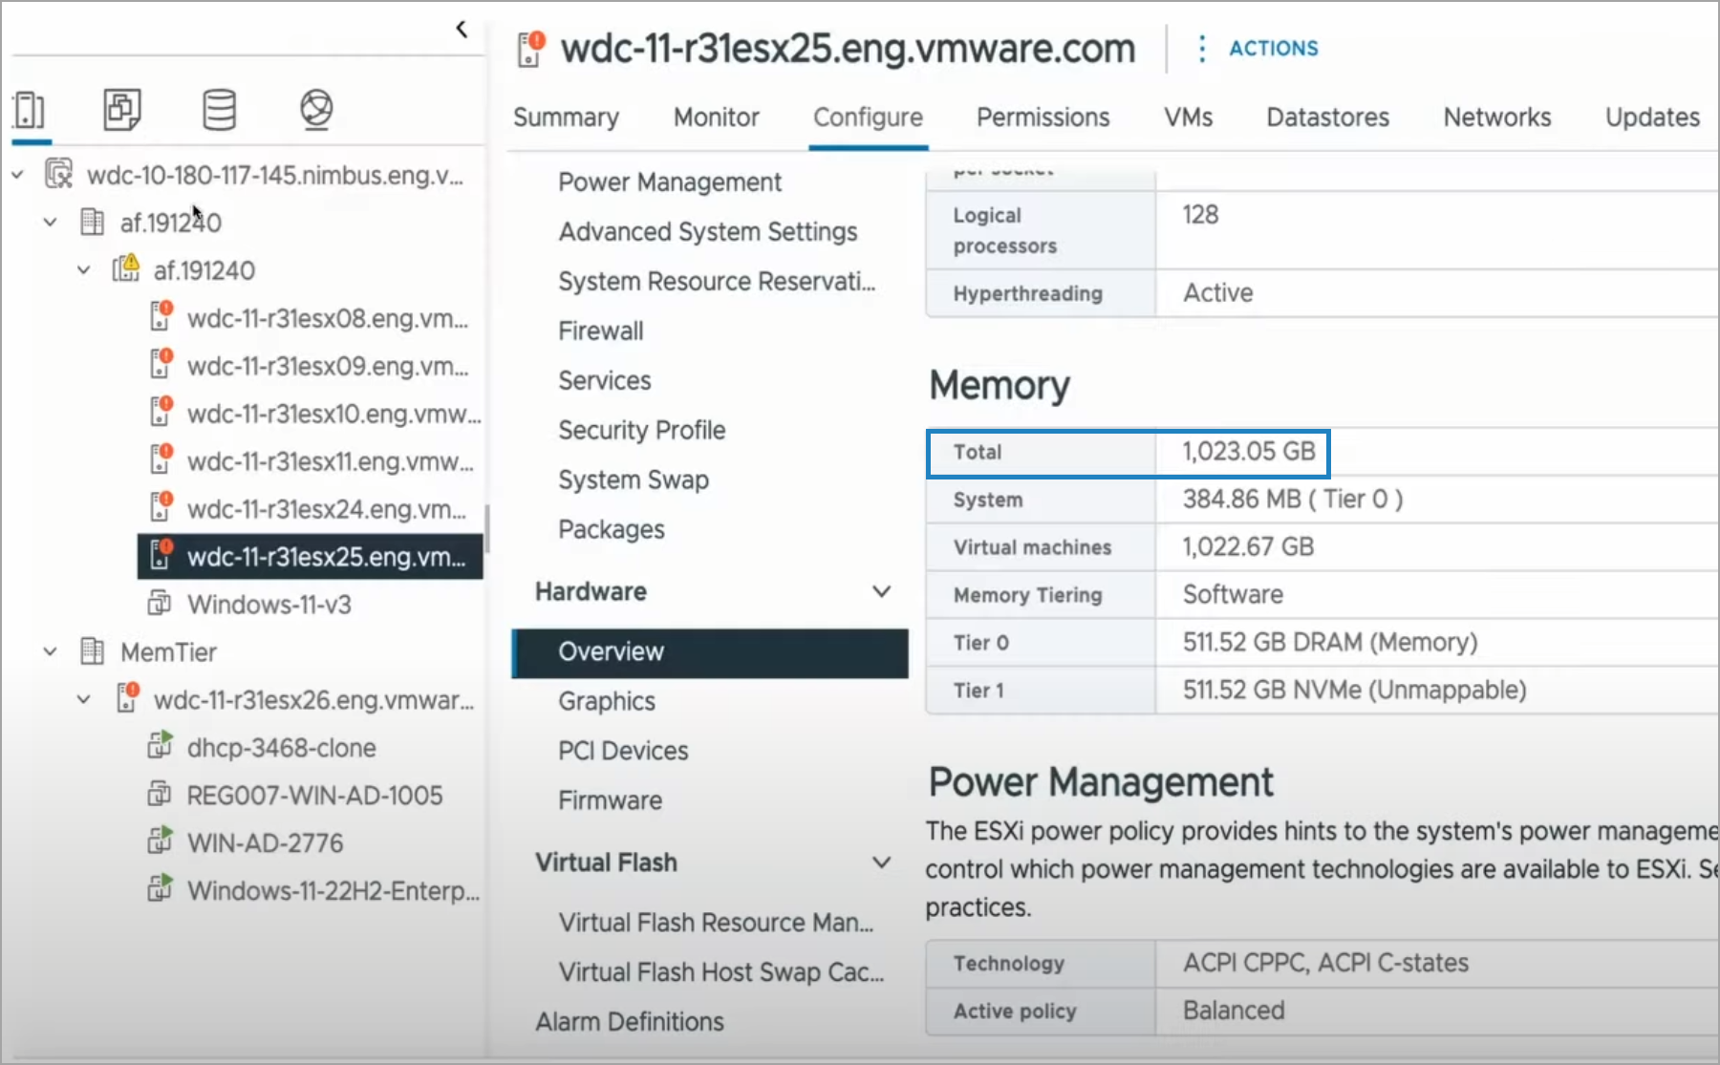Collapse the wdc-11-r31esx26 host node
1720x1065 pixels.
[x=84, y=700]
